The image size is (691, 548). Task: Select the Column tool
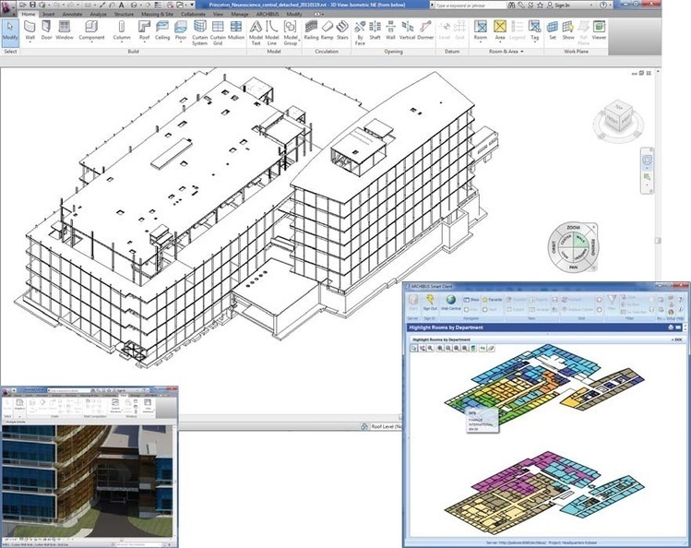122,30
